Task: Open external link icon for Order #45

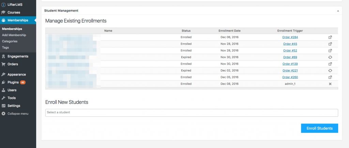Action: (330, 44)
